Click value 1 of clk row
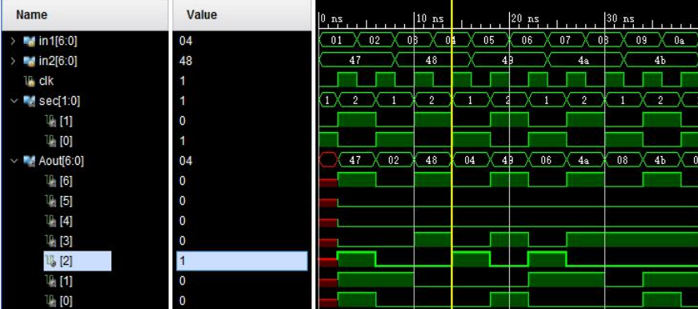698x309 pixels. click(182, 81)
